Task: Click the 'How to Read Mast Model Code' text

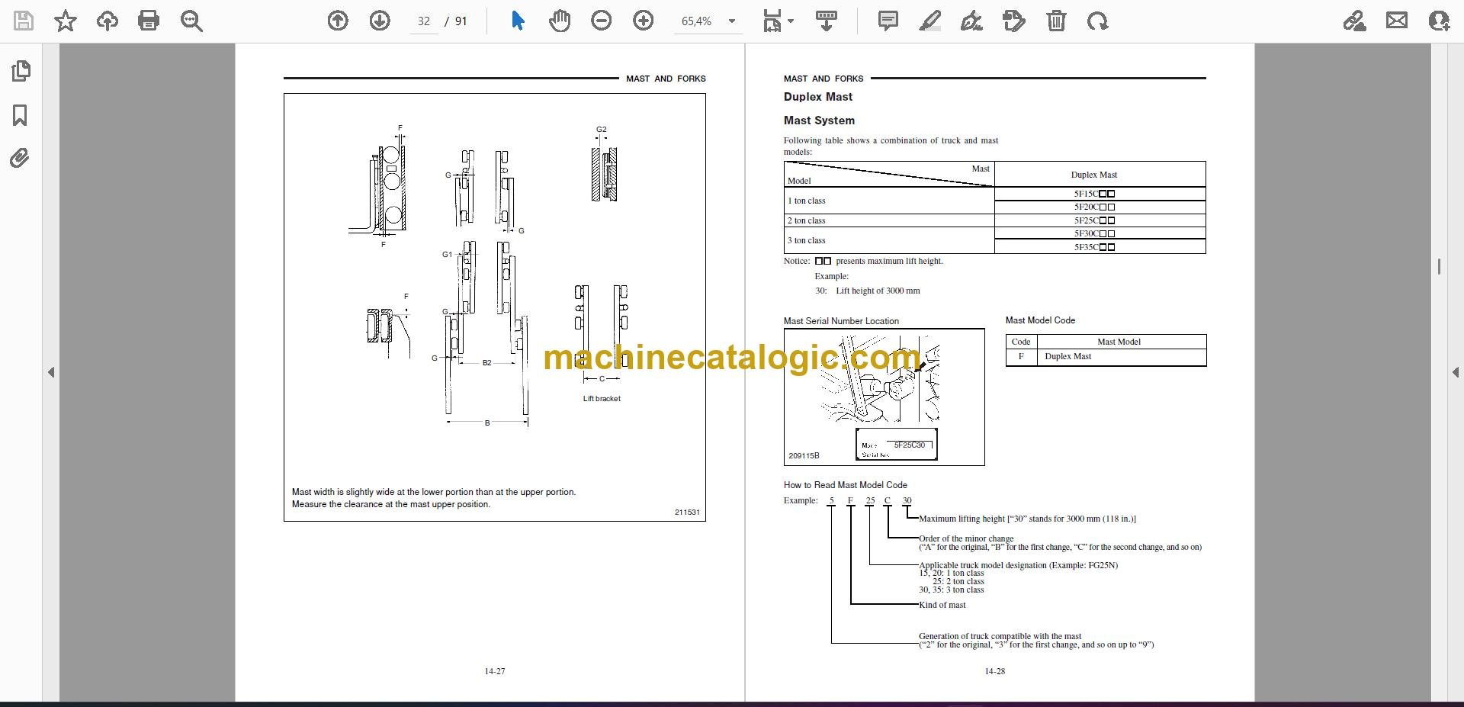Action: coord(845,485)
